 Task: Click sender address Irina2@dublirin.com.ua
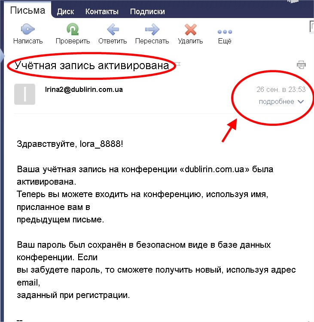pos(84,89)
